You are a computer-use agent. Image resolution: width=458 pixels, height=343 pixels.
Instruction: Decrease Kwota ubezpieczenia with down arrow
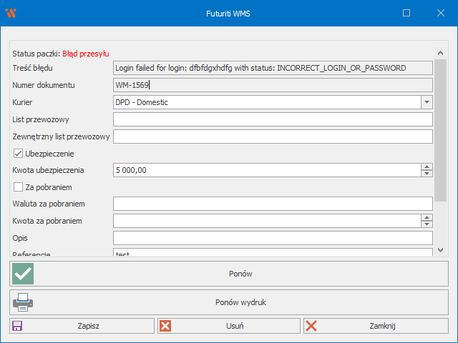click(427, 174)
